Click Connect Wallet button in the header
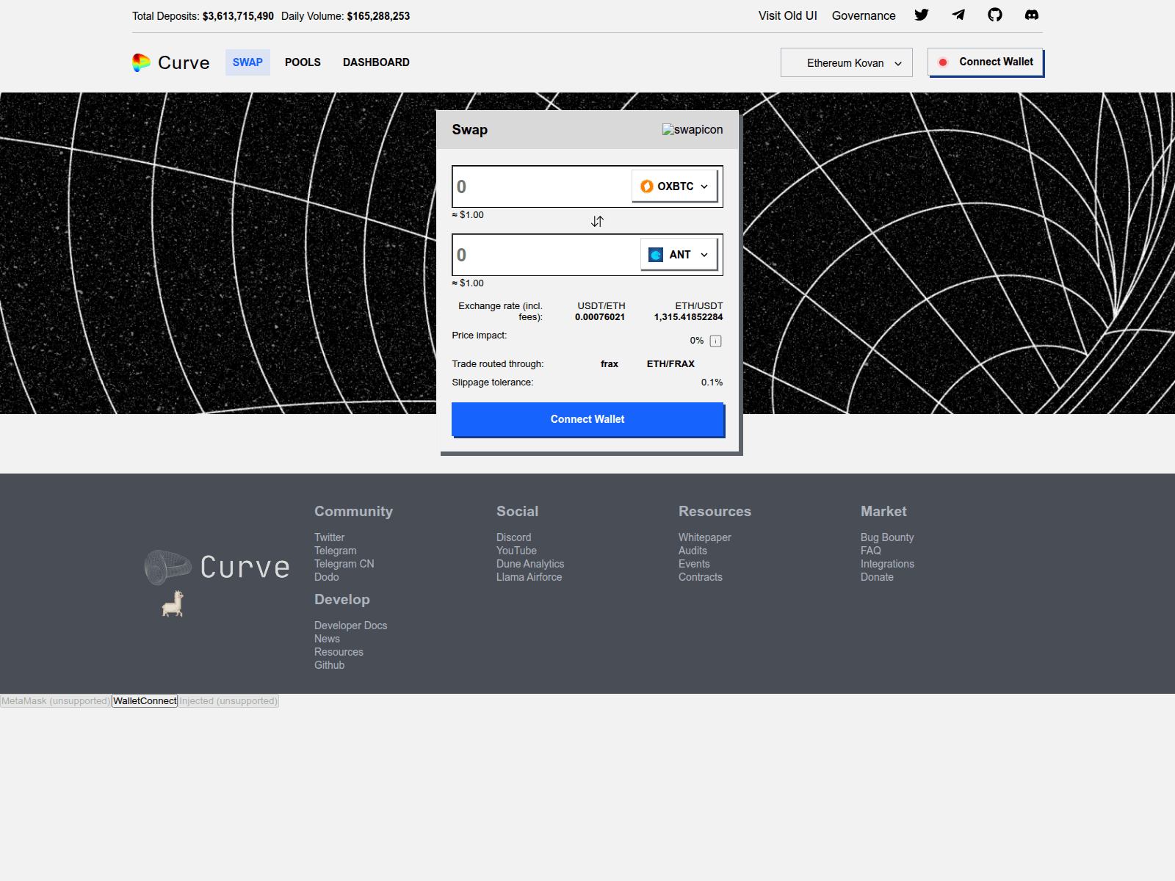 click(x=986, y=62)
